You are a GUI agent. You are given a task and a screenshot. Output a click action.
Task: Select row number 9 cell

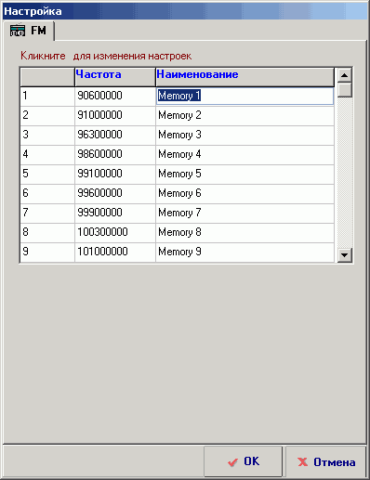[x=47, y=253]
